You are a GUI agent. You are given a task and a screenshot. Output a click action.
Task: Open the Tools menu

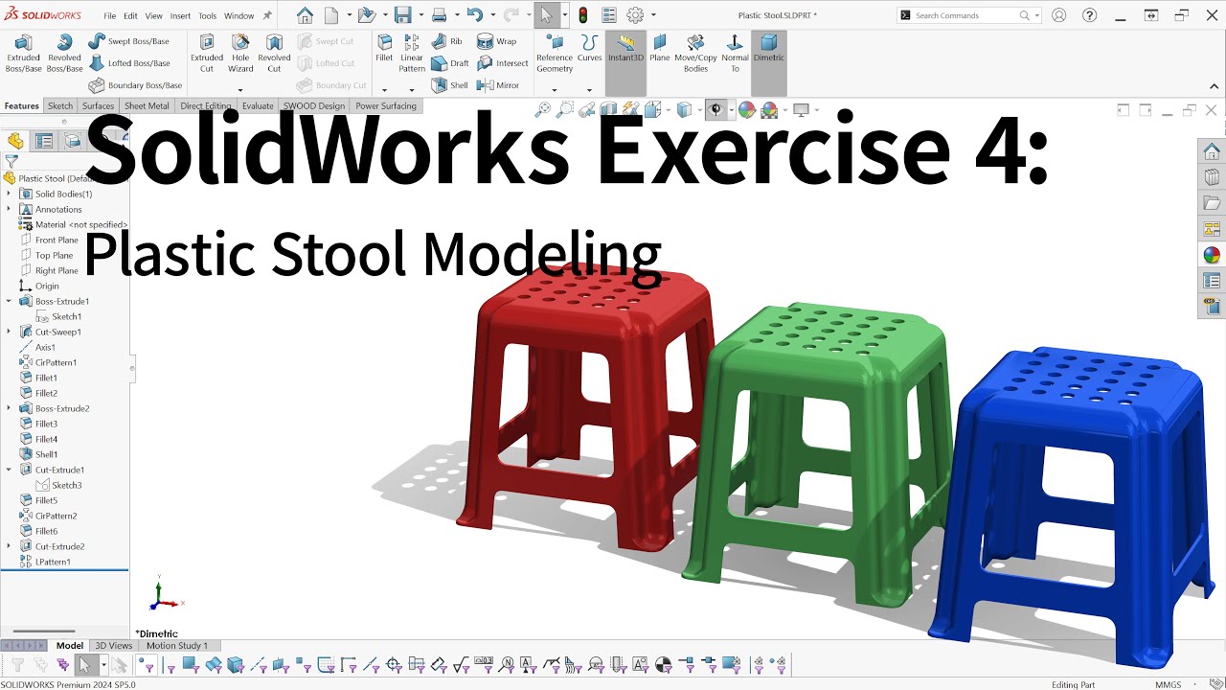click(207, 16)
